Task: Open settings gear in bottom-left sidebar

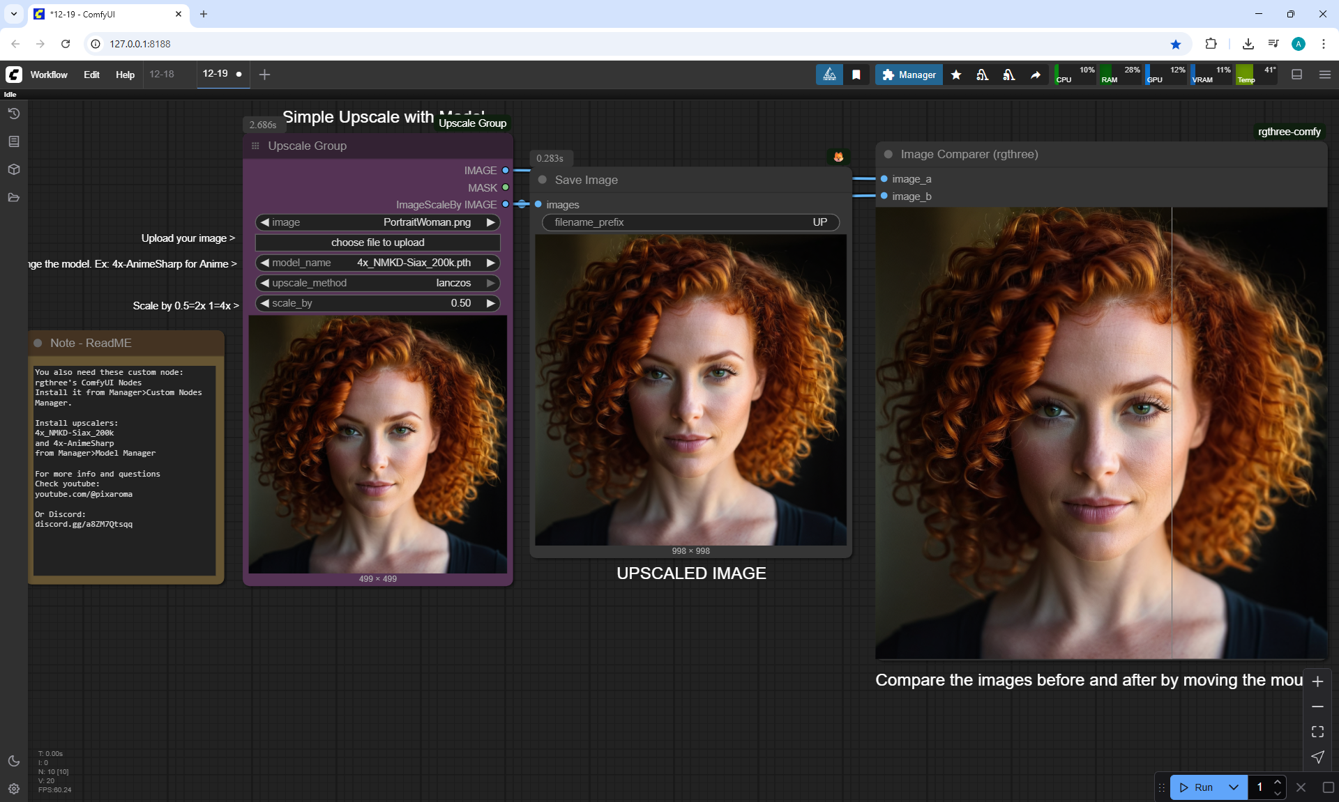Action: pyautogui.click(x=13, y=788)
